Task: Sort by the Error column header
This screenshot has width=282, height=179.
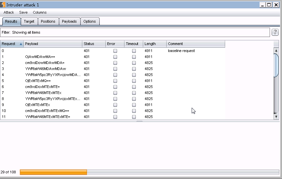Action: tap(115, 44)
